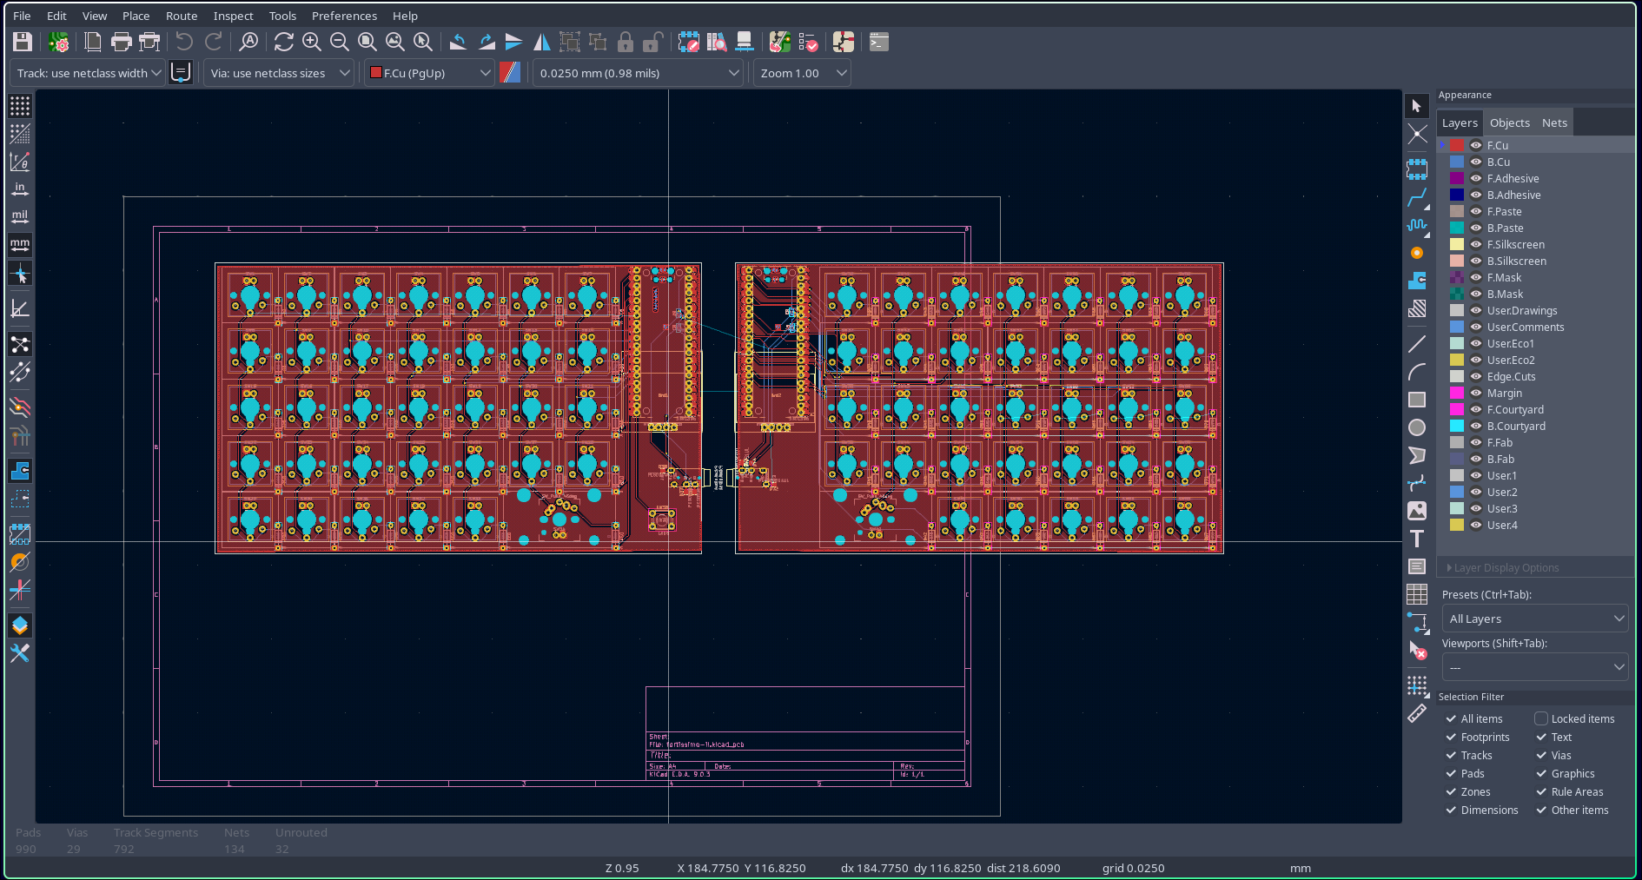This screenshot has width=1642, height=880.
Task: Click the Zoom In magnifier icon
Action: 312,42
